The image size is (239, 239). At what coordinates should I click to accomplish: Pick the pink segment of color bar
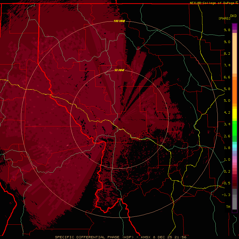pyautogui.click(x=234, y=161)
